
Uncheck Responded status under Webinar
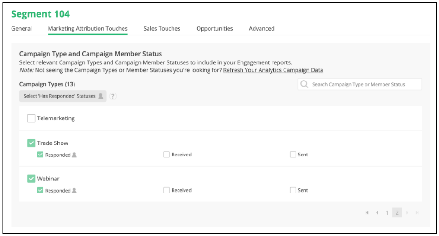point(40,190)
